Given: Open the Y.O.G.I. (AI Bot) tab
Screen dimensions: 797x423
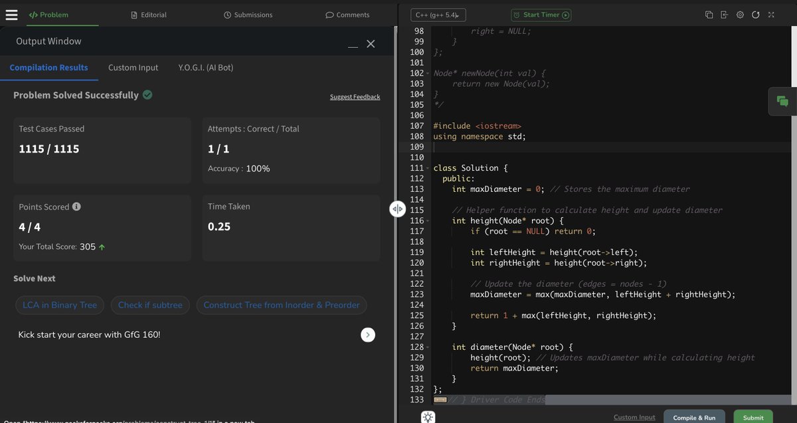Looking at the screenshot, I should click(206, 68).
